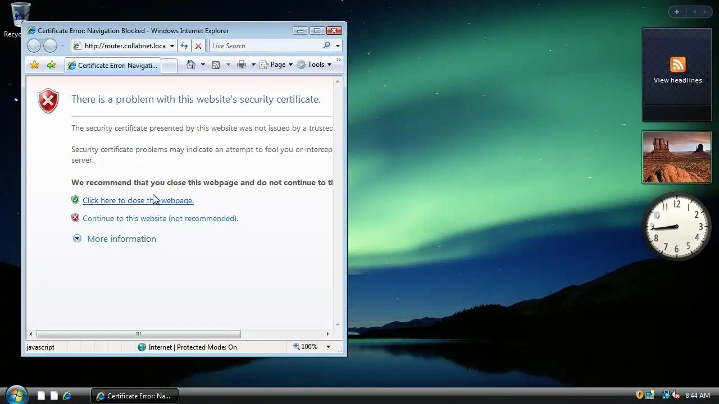Screen dimensions: 719x404
Task: Open the search provider options dropdown
Action: [x=338, y=46]
